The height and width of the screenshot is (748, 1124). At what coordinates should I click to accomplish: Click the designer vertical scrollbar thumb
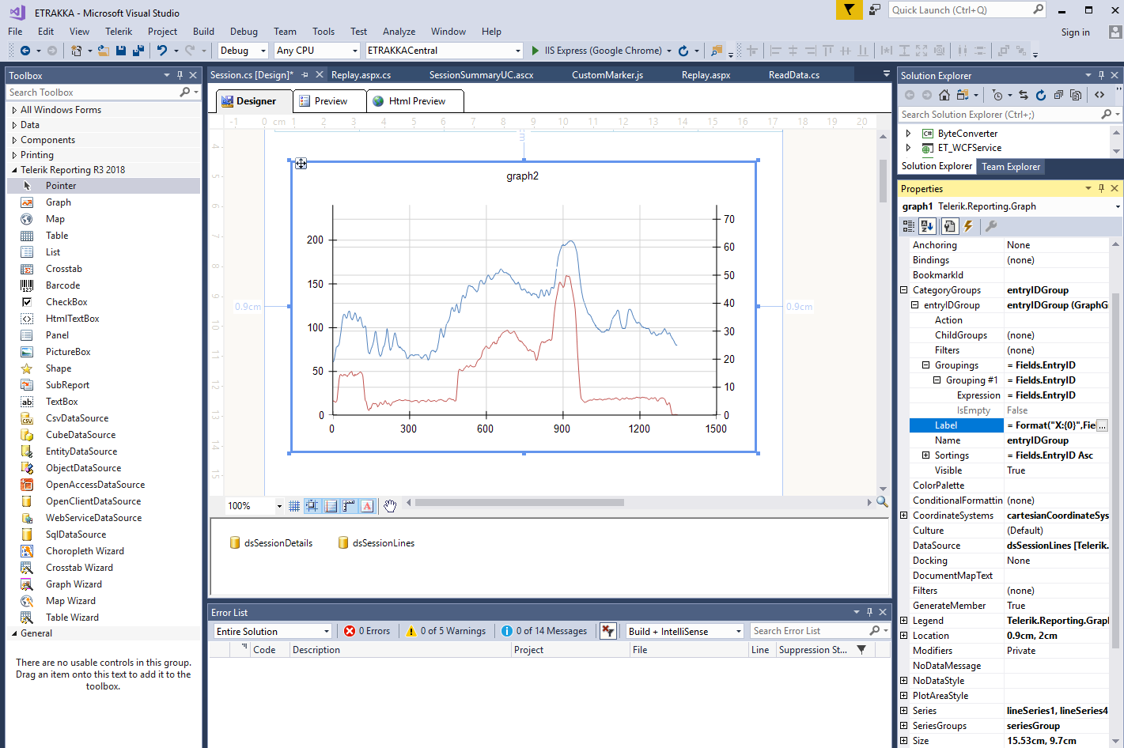tap(883, 181)
